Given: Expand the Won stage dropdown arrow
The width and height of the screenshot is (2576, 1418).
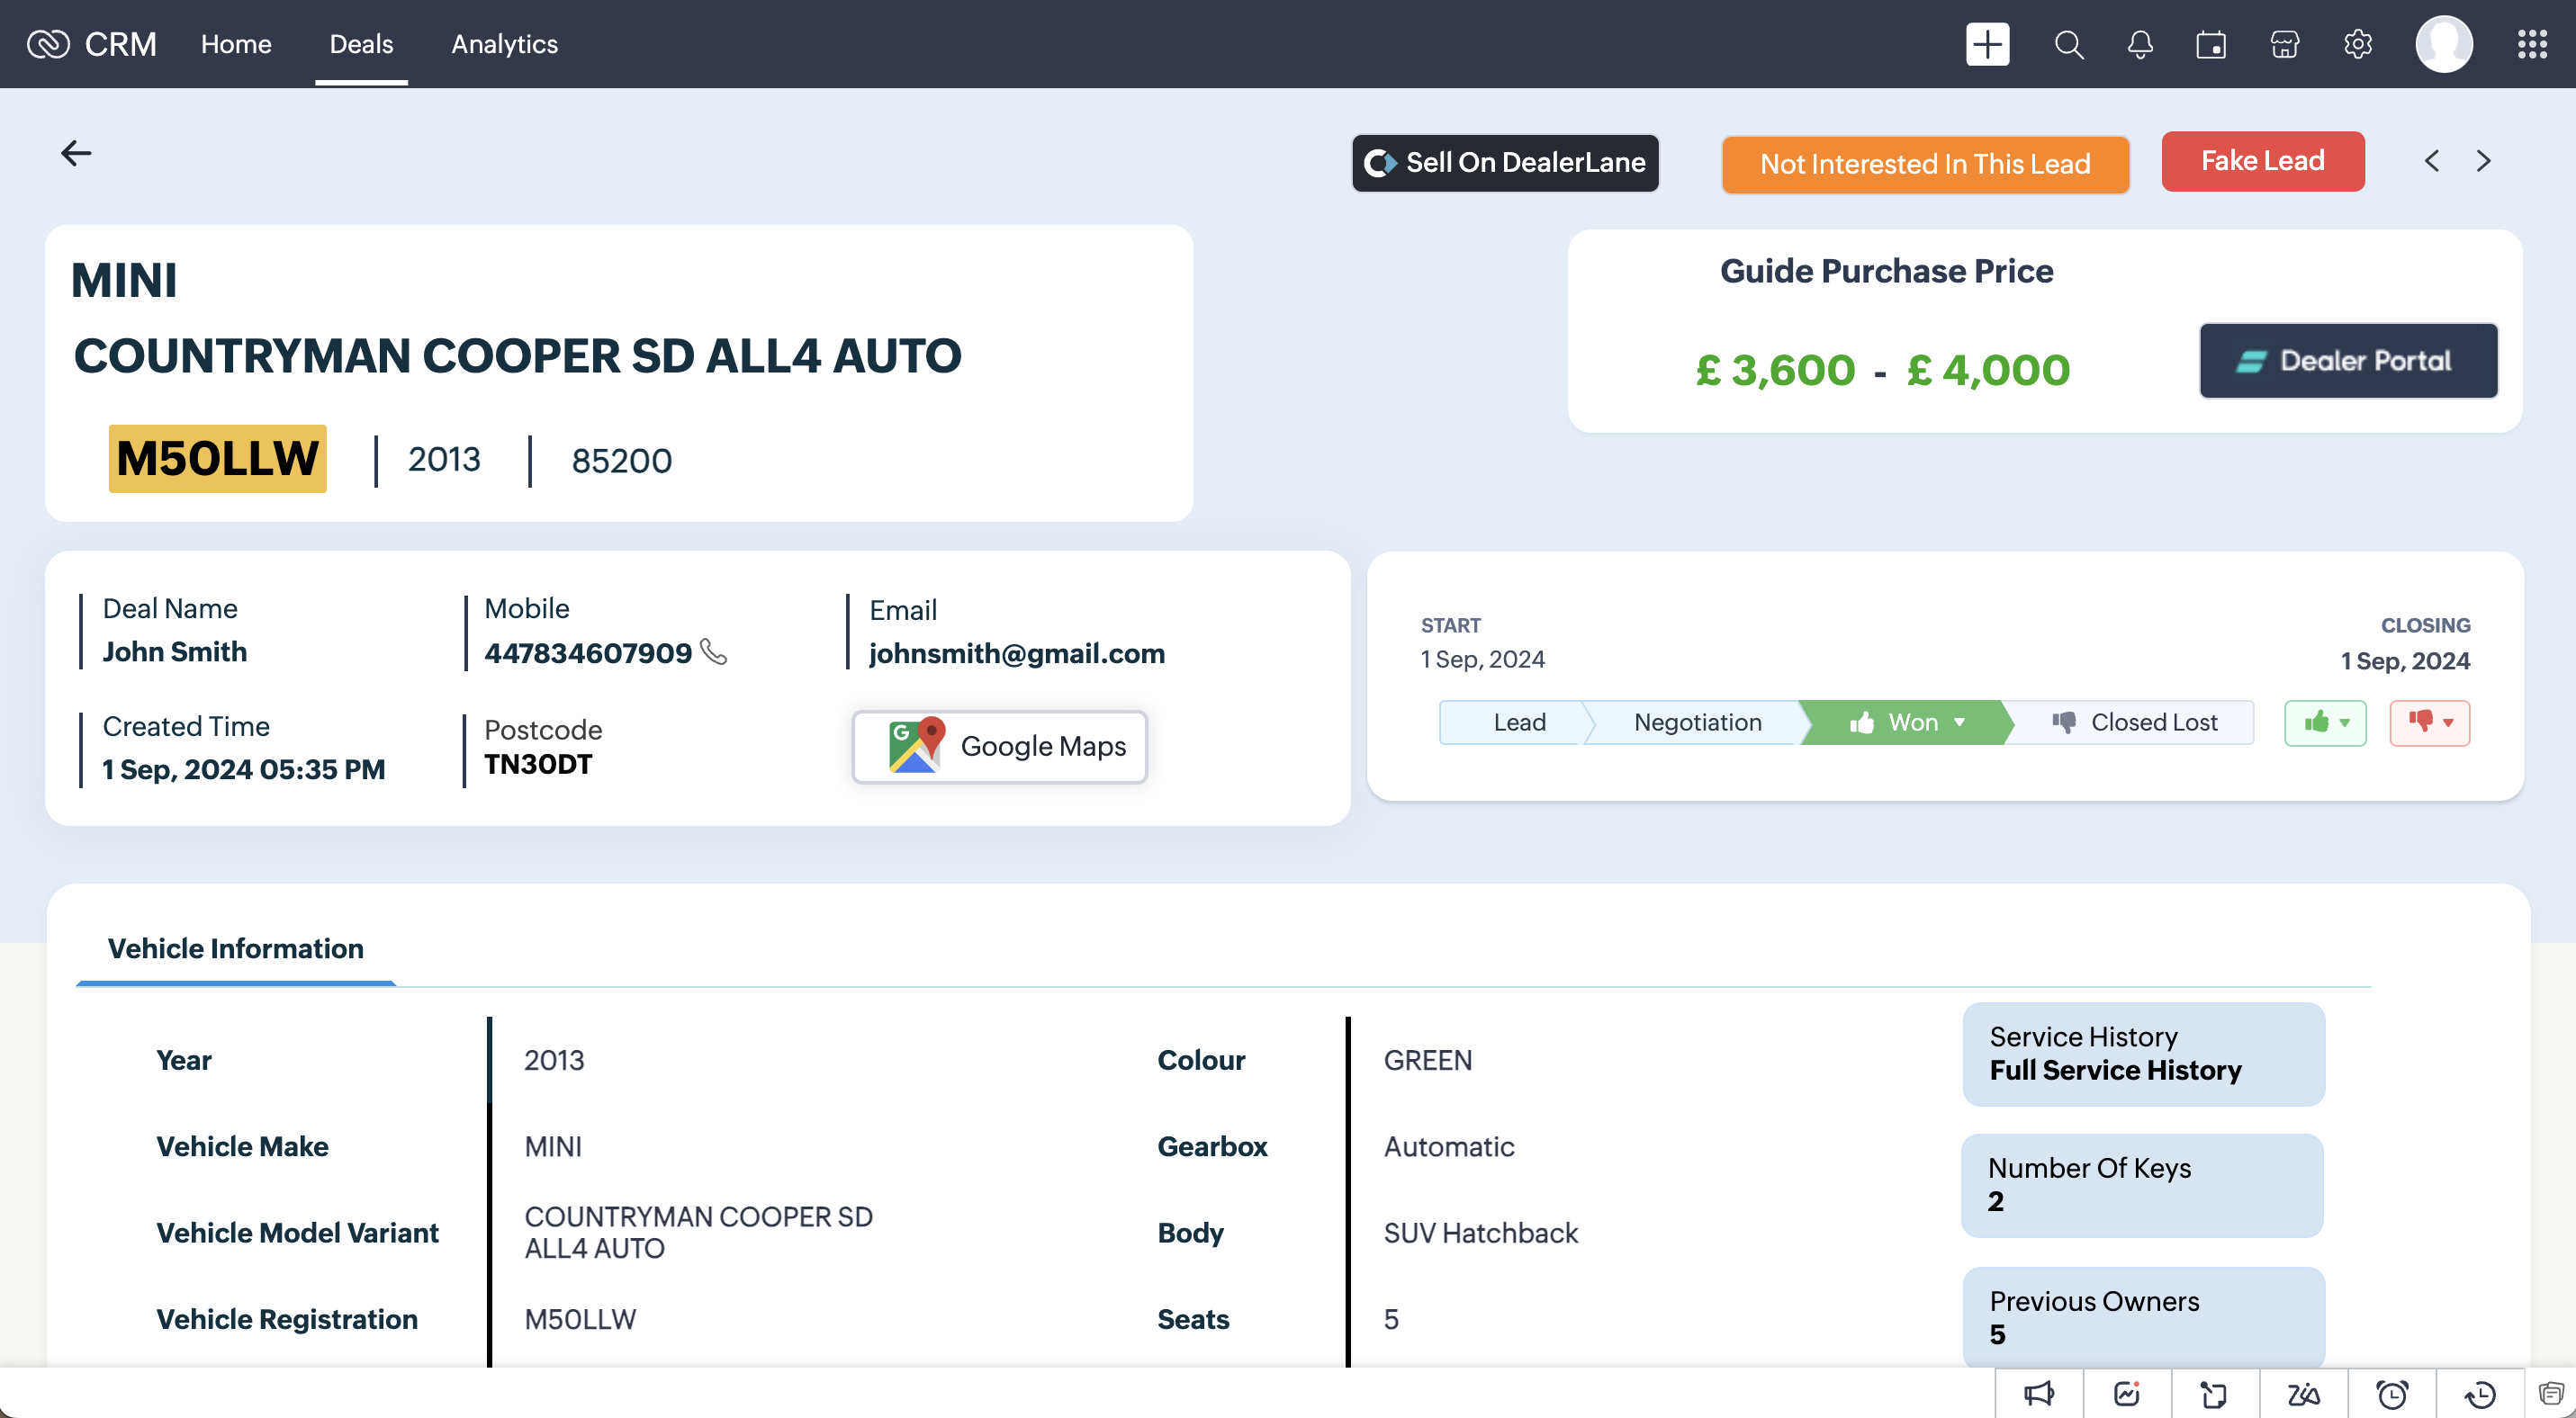Looking at the screenshot, I should [x=1960, y=722].
